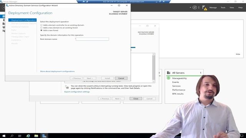This screenshot has height=138, width=246.
Task: Click Hide in the welcome tile
Action: click(x=238, y=54)
